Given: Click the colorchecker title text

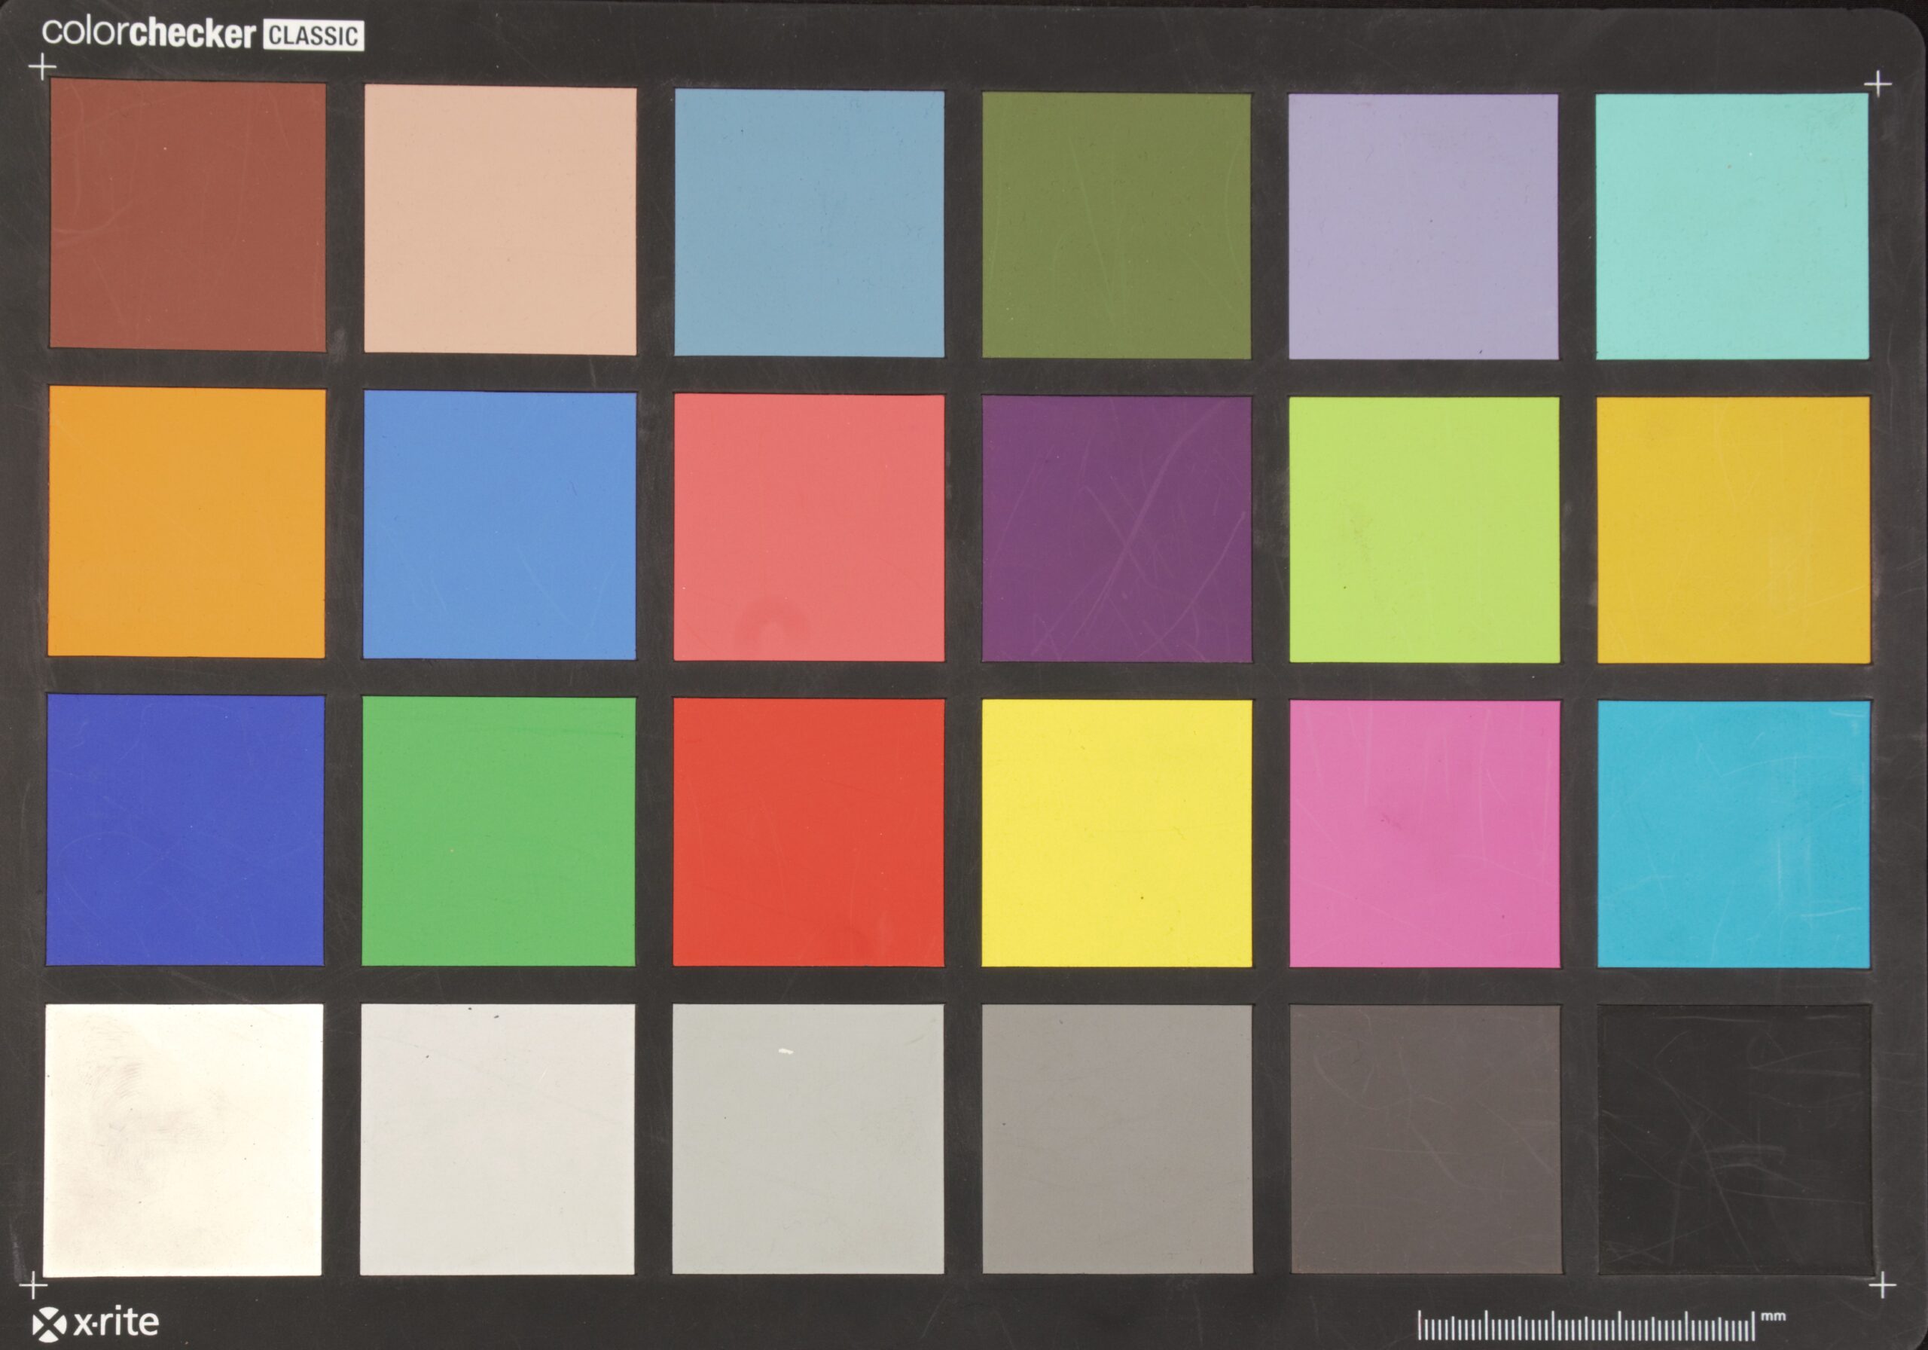Looking at the screenshot, I should click(148, 32).
